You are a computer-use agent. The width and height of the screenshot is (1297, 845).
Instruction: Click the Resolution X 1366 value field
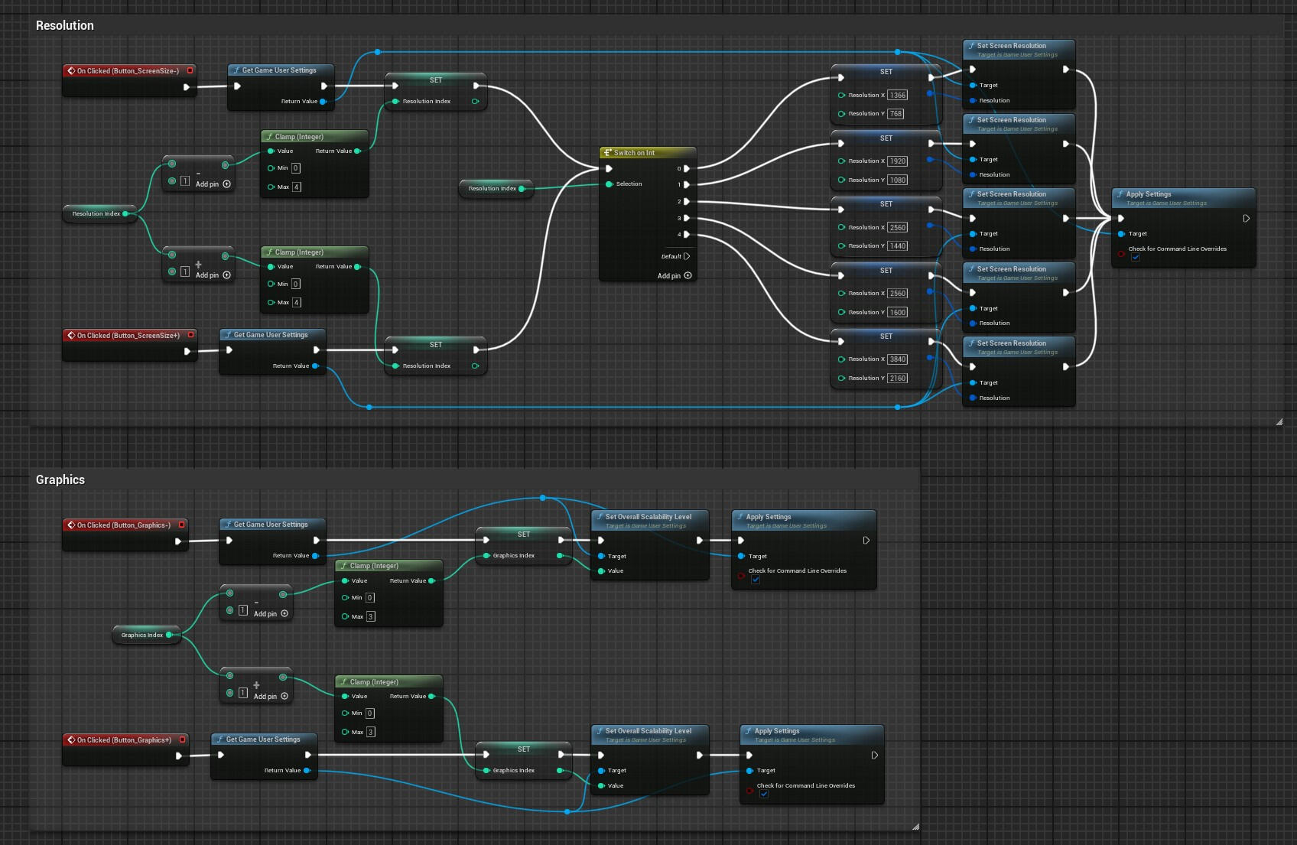[897, 96]
